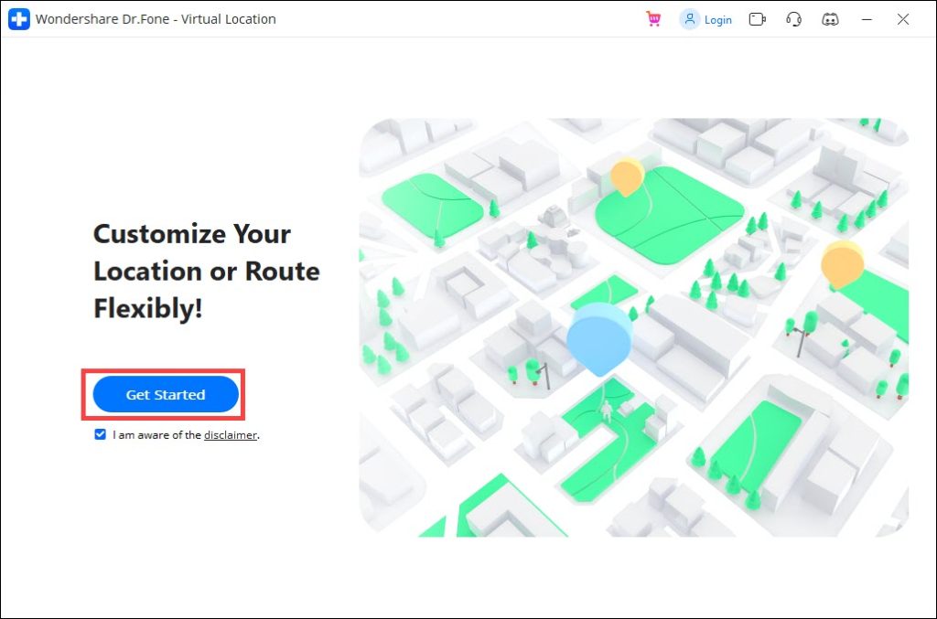Click the Login text link
Image resolution: width=937 pixels, height=619 pixels.
pyautogui.click(x=717, y=20)
